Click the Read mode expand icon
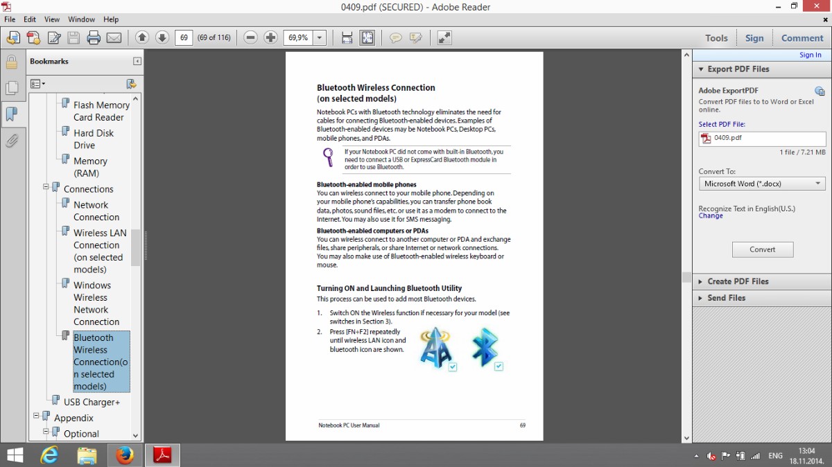This screenshot has width=832, height=467. click(x=444, y=38)
